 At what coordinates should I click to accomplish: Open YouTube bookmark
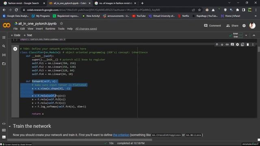(x=139, y=16)
